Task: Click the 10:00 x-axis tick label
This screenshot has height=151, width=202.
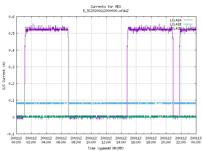Action: tap(91, 142)
